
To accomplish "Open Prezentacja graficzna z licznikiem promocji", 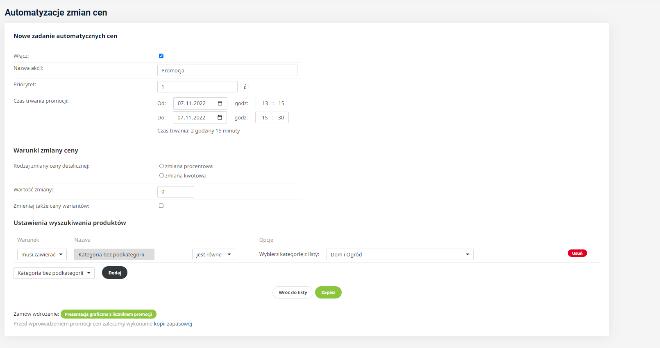I will 108,314.
